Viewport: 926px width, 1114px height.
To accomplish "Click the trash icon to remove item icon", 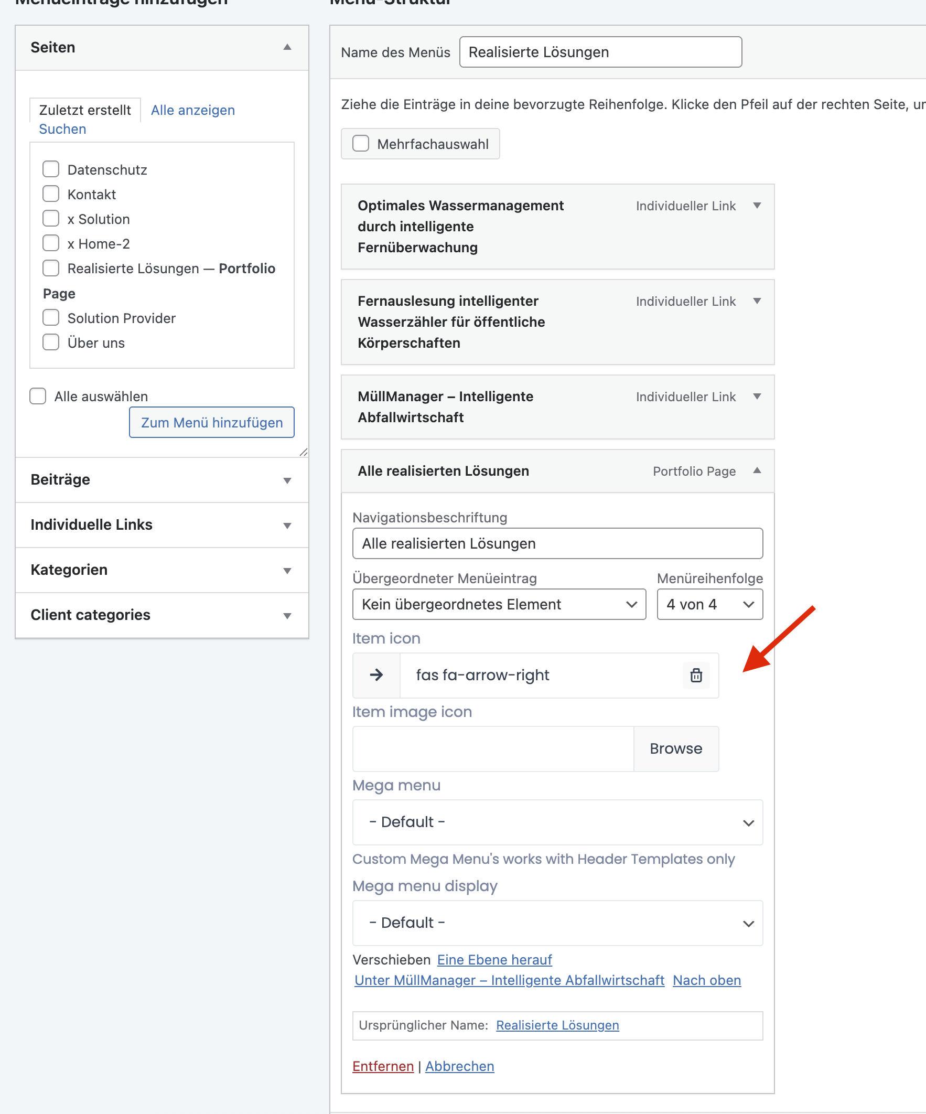I will point(696,676).
